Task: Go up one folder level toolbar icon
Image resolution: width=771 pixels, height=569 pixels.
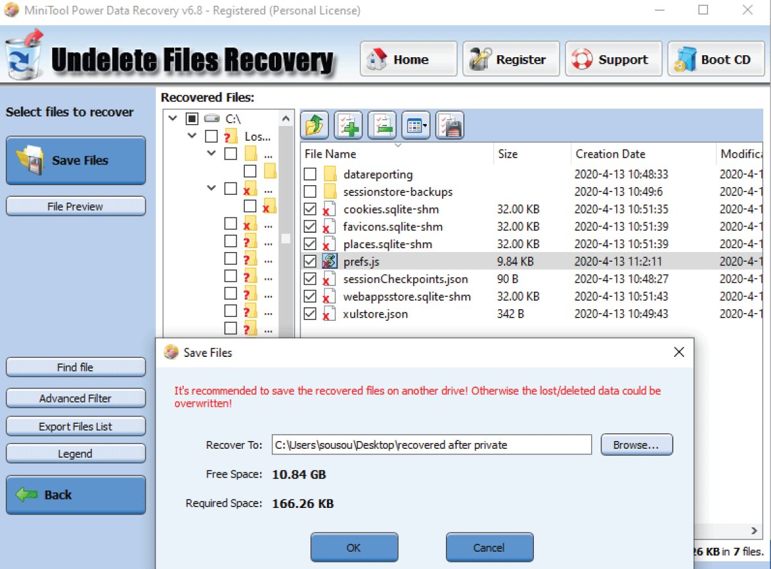Action: click(315, 125)
